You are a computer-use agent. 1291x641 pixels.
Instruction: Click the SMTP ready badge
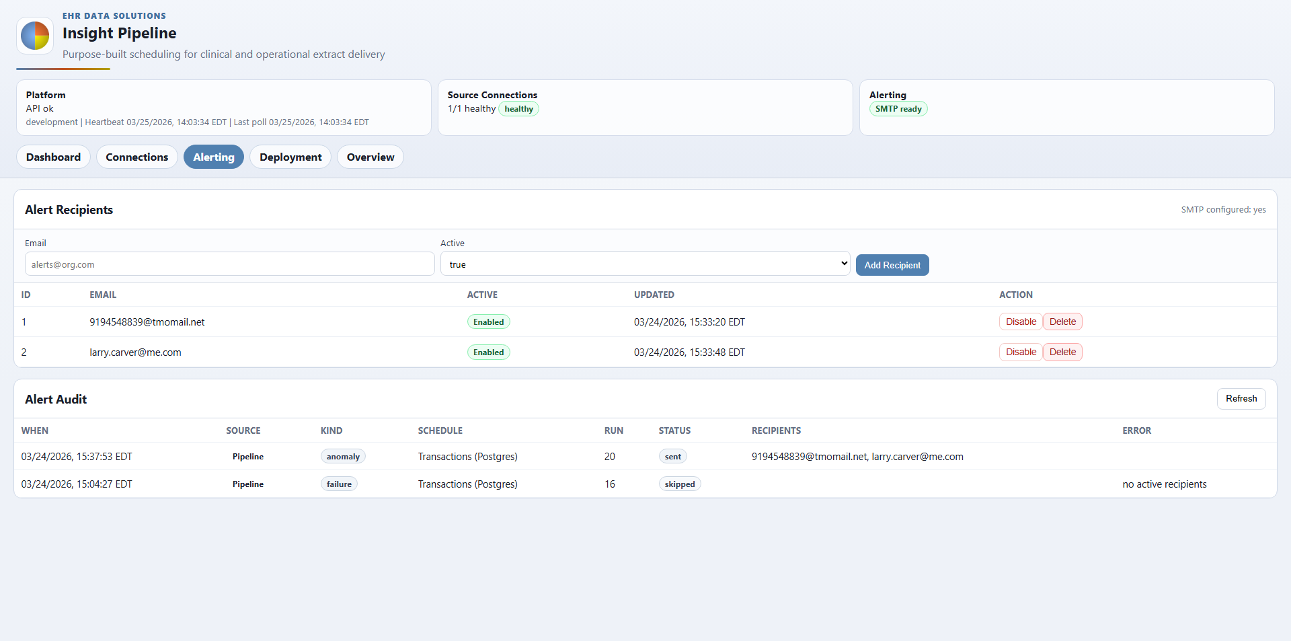[898, 108]
